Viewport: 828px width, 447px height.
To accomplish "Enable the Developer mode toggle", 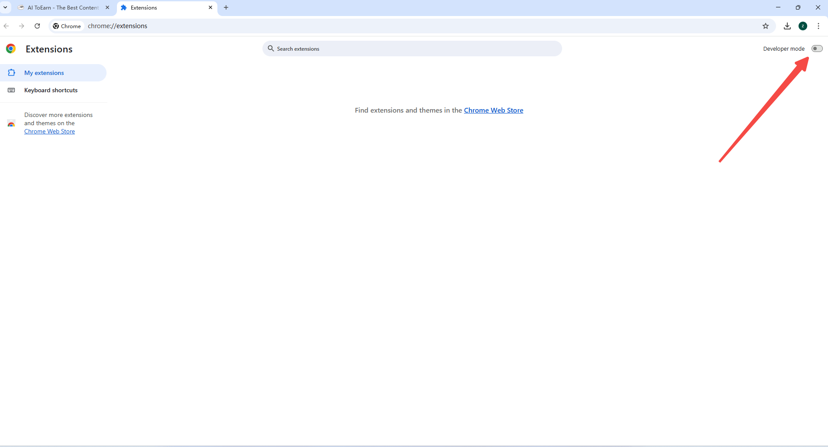I will [817, 49].
